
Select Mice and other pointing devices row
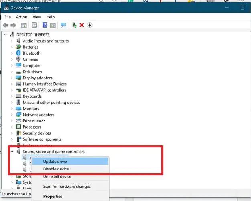51,103
